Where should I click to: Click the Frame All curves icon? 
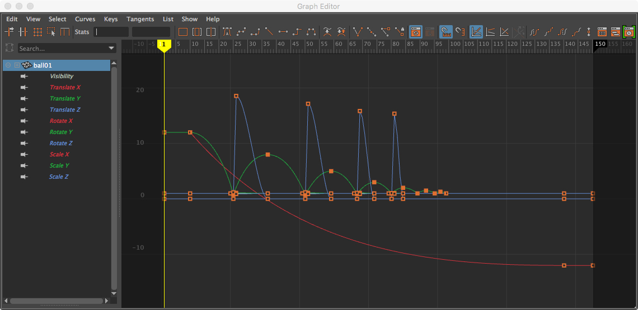tap(183, 32)
